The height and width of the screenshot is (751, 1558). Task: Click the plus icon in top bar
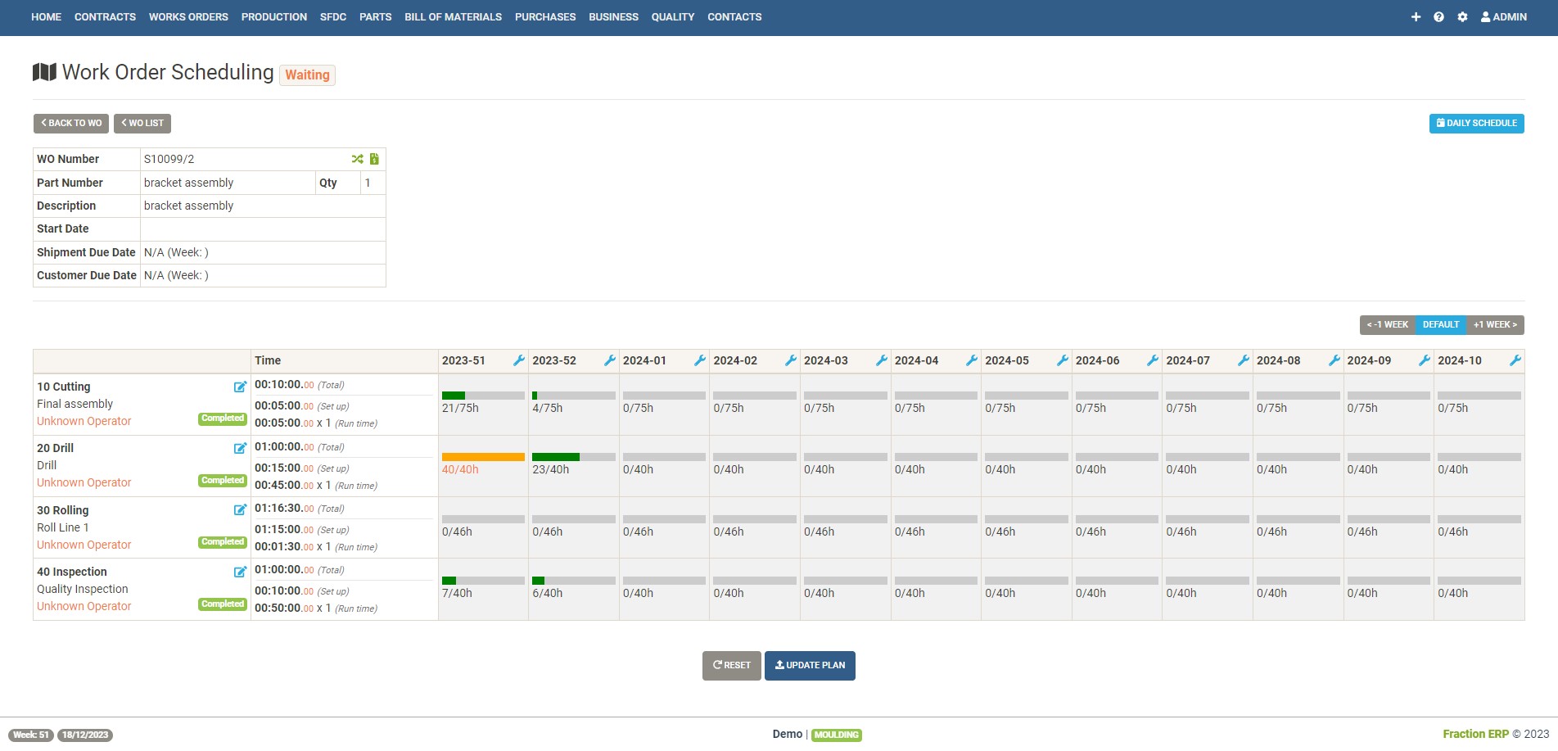[1416, 17]
